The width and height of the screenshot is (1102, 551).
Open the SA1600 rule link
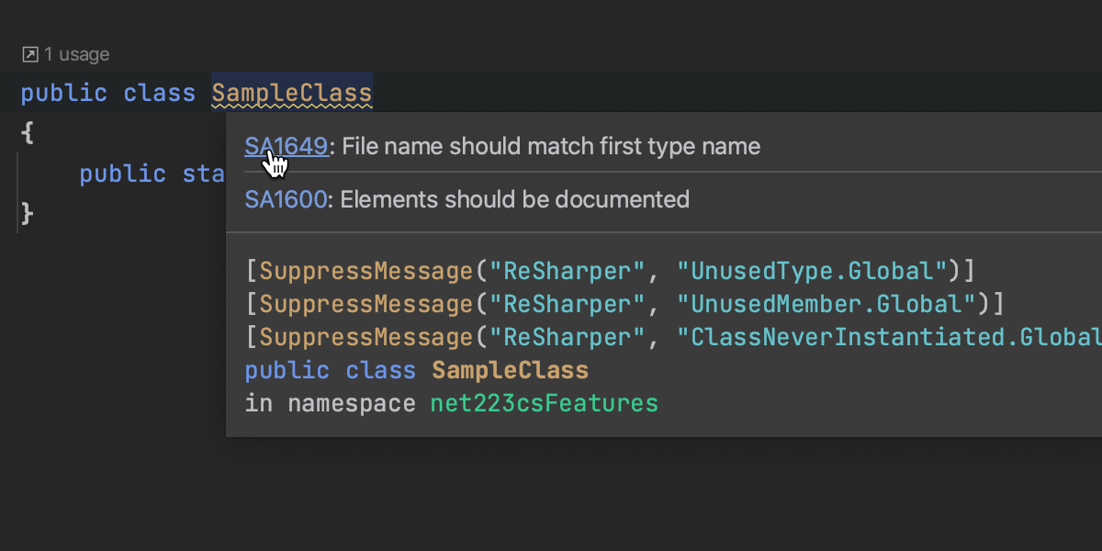pyautogui.click(x=286, y=199)
